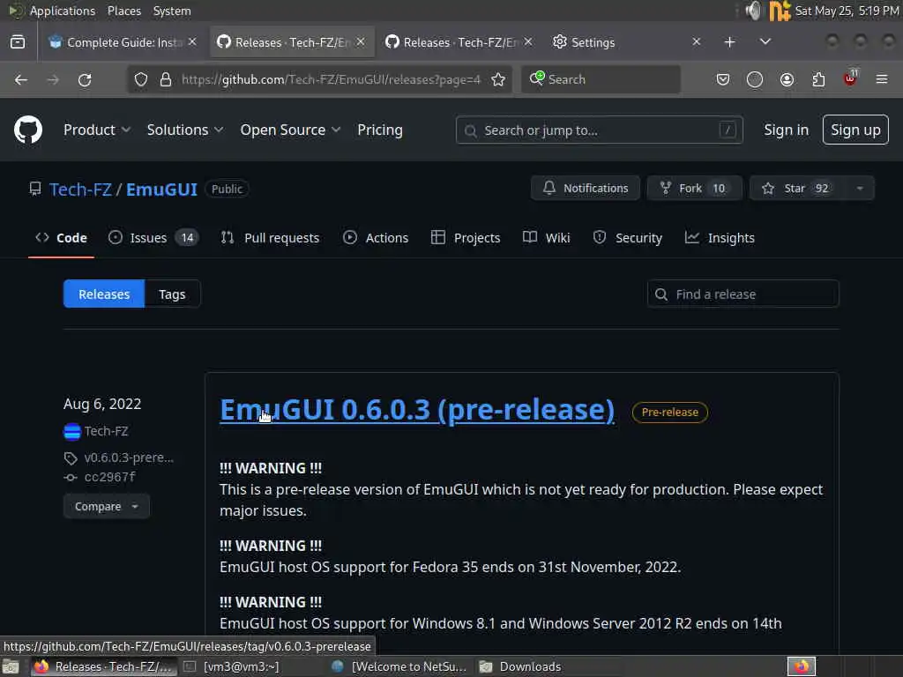Open the EmuGUI repository link
The height and width of the screenshot is (677, 903).
pyautogui.click(x=162, y=190)
